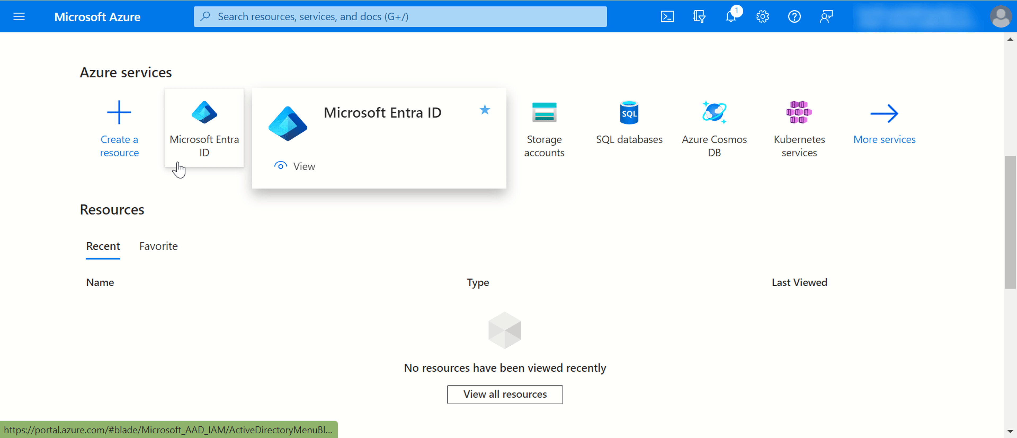The height and width of the screenshot is (438, 1017).
Task: Click View all resources button
Action: pyautogui.click(x=505, y=394)
